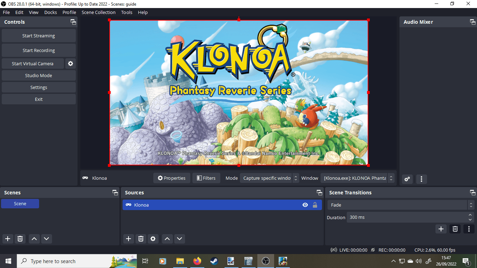Open the File menu

[x=6, y=12]
